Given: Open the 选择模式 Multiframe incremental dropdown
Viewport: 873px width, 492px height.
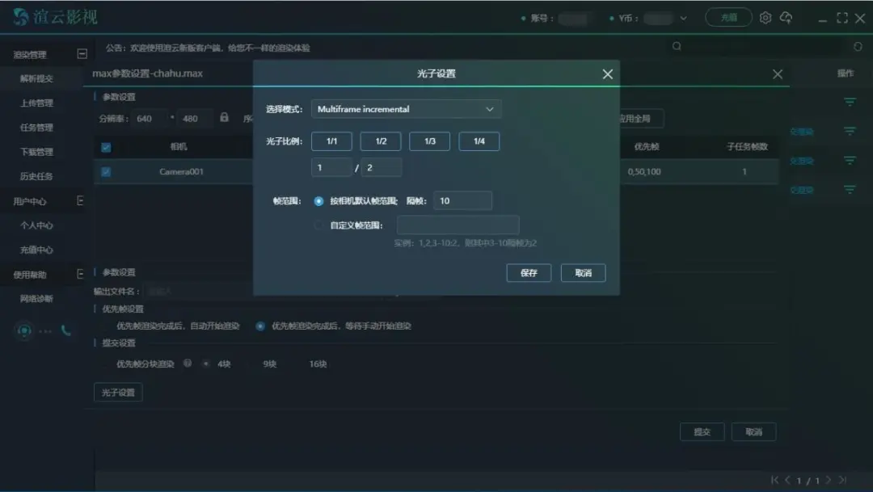Looking at the screenshot, I should (406, 109).
